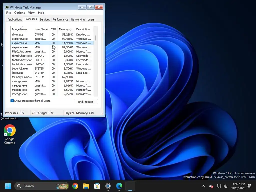Image resolution: width=256 pixels, height=192 pixels.
Task: Open the View menu
Action: point(31,13)
